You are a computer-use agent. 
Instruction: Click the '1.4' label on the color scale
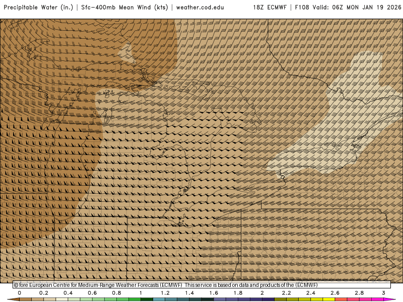tap(189, 293)
